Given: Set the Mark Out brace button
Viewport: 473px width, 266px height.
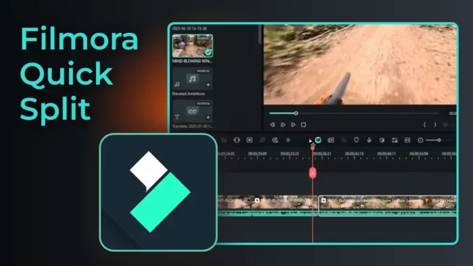Looking at the screenshot, I should tap(435, 125).
